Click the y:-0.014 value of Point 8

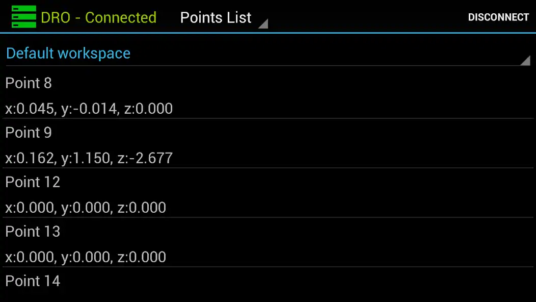click(x=90, y=109)
